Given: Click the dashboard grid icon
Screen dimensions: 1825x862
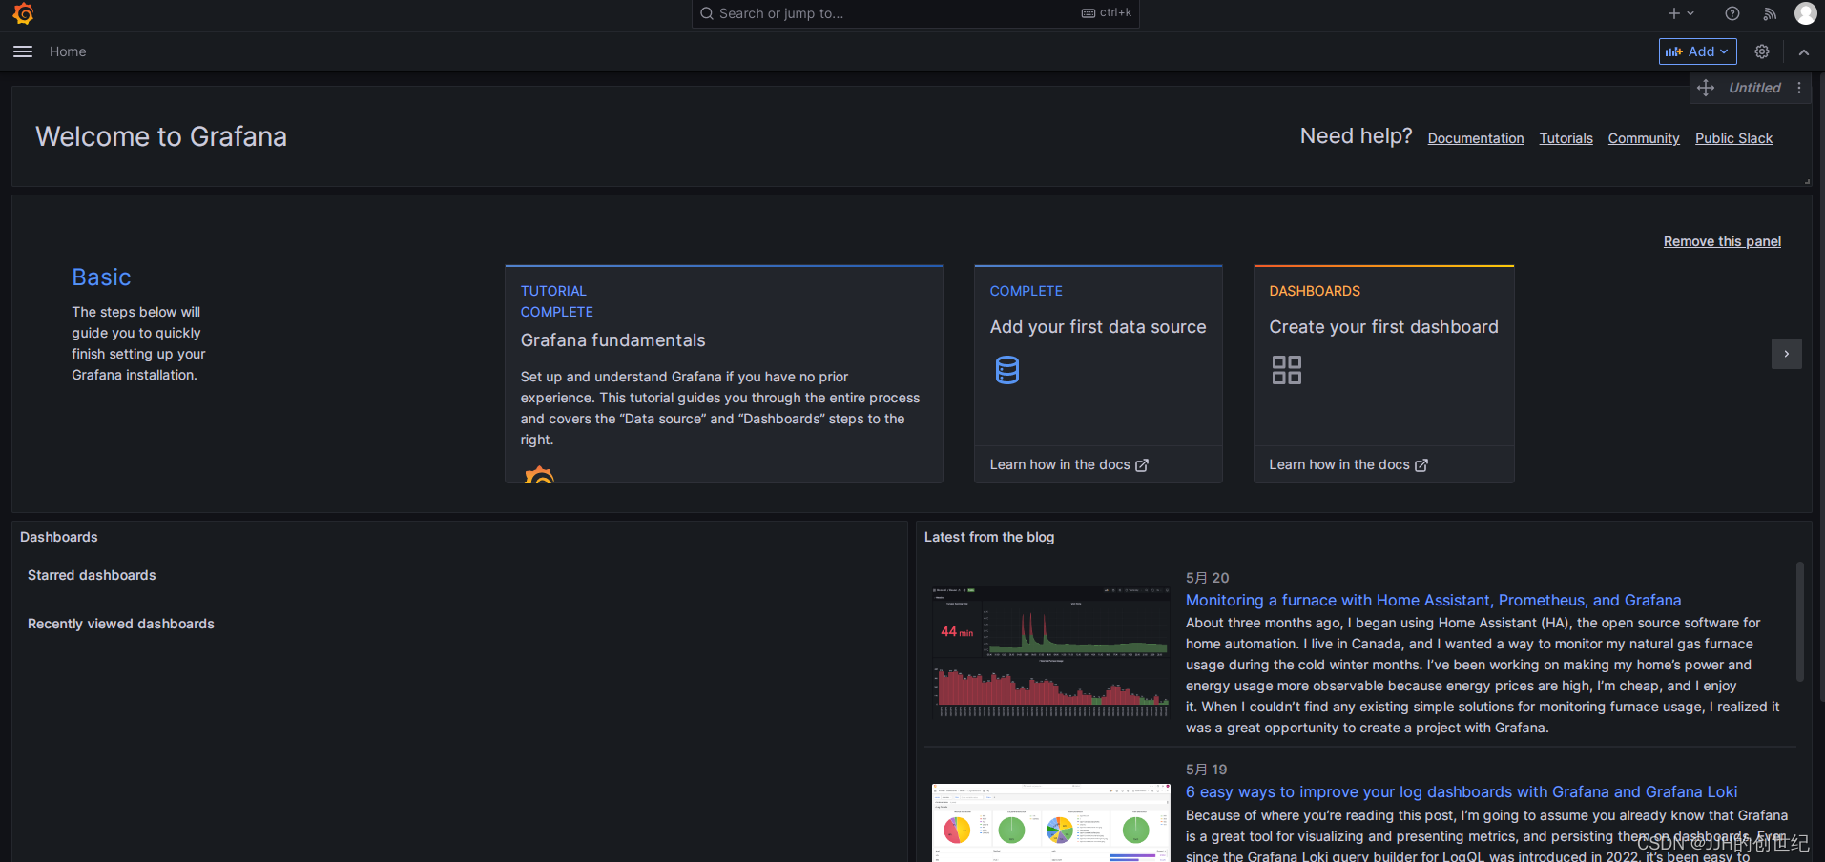Looking at the screenshot, I should pyautogui.click(x=1286, y=370).
